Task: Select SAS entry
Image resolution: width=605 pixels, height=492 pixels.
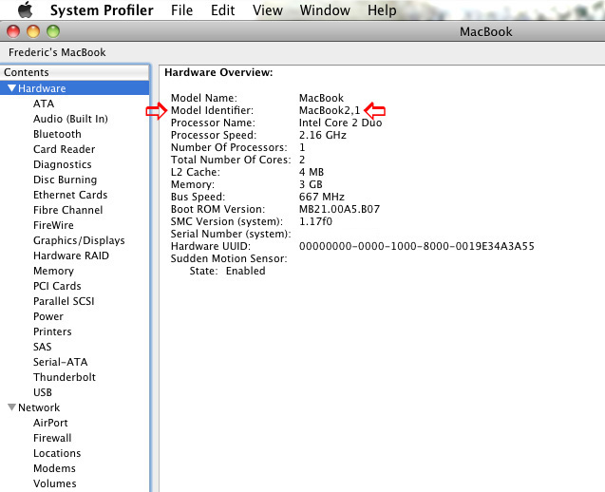Action: point(42,347)
